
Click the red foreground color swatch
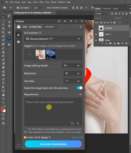[x=3, y=109]
